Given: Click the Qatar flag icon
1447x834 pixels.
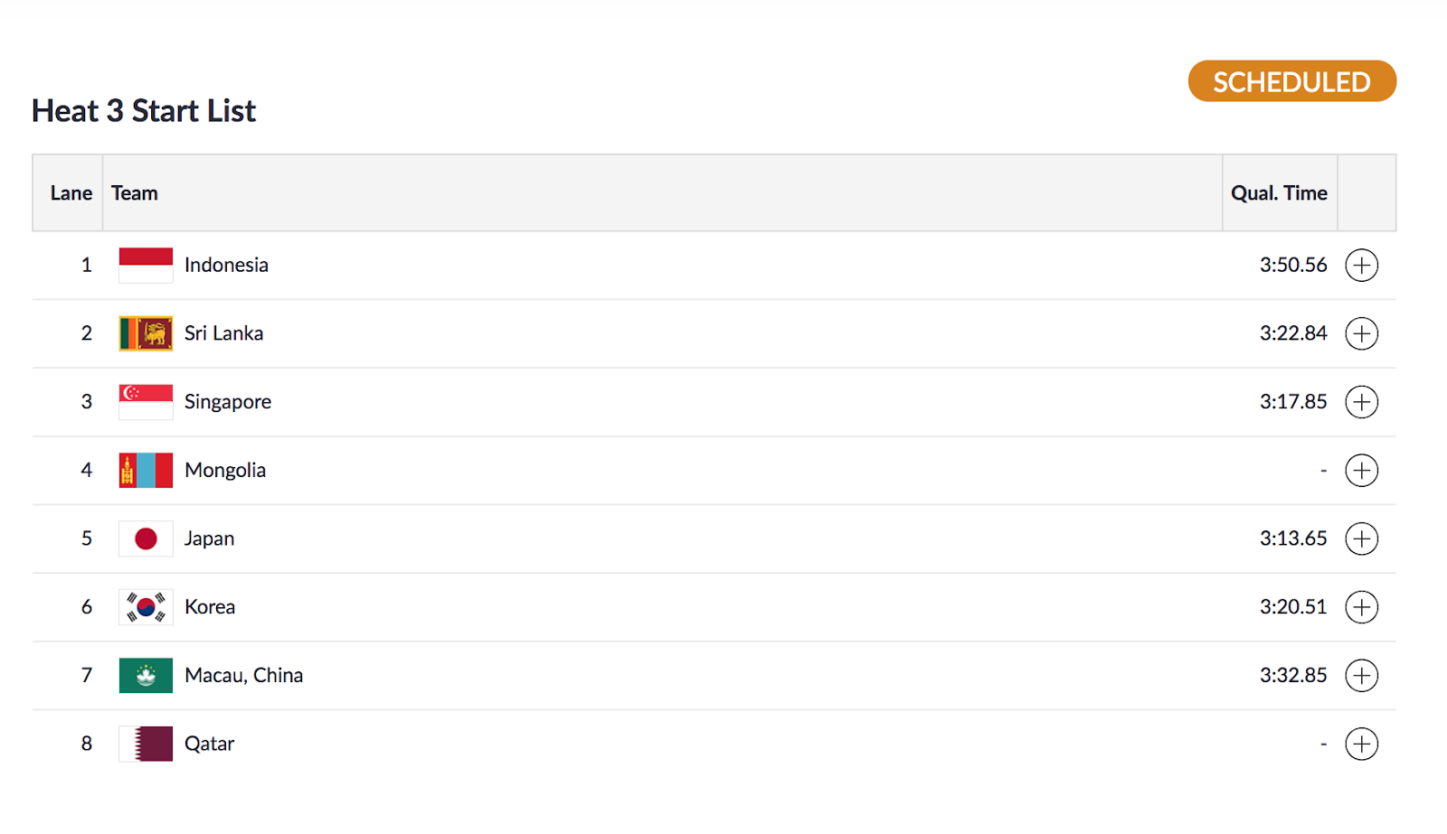Looking at the screenshot, I should pyautogui.click(x=146, y=744).
